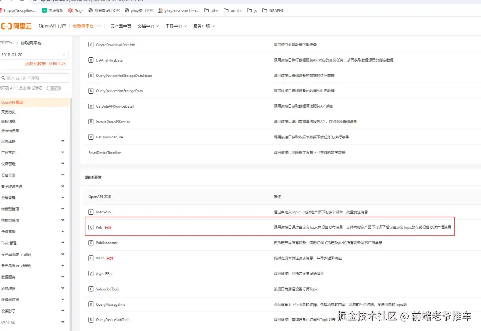Click the smiley feedback icon
The width and height of the screenshot is (481, 331).
pos(28,88)
